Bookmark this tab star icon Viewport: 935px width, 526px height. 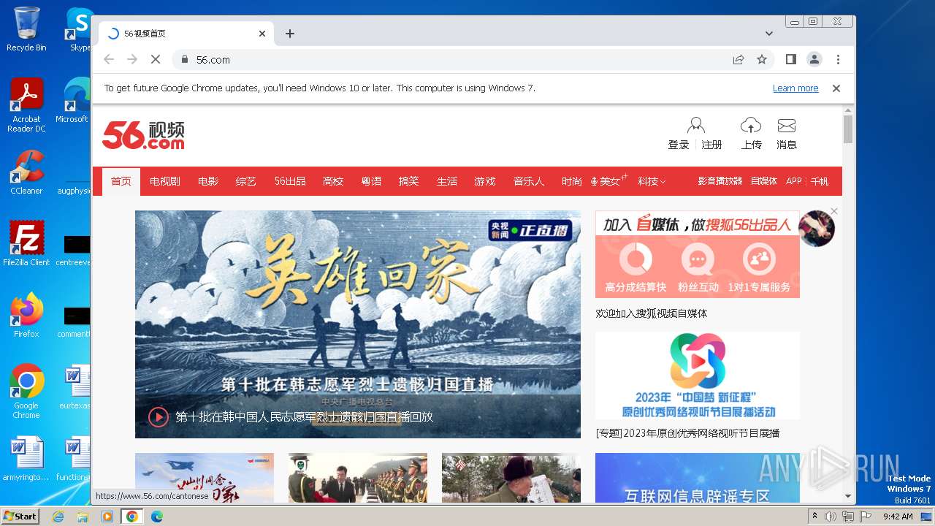762,59
